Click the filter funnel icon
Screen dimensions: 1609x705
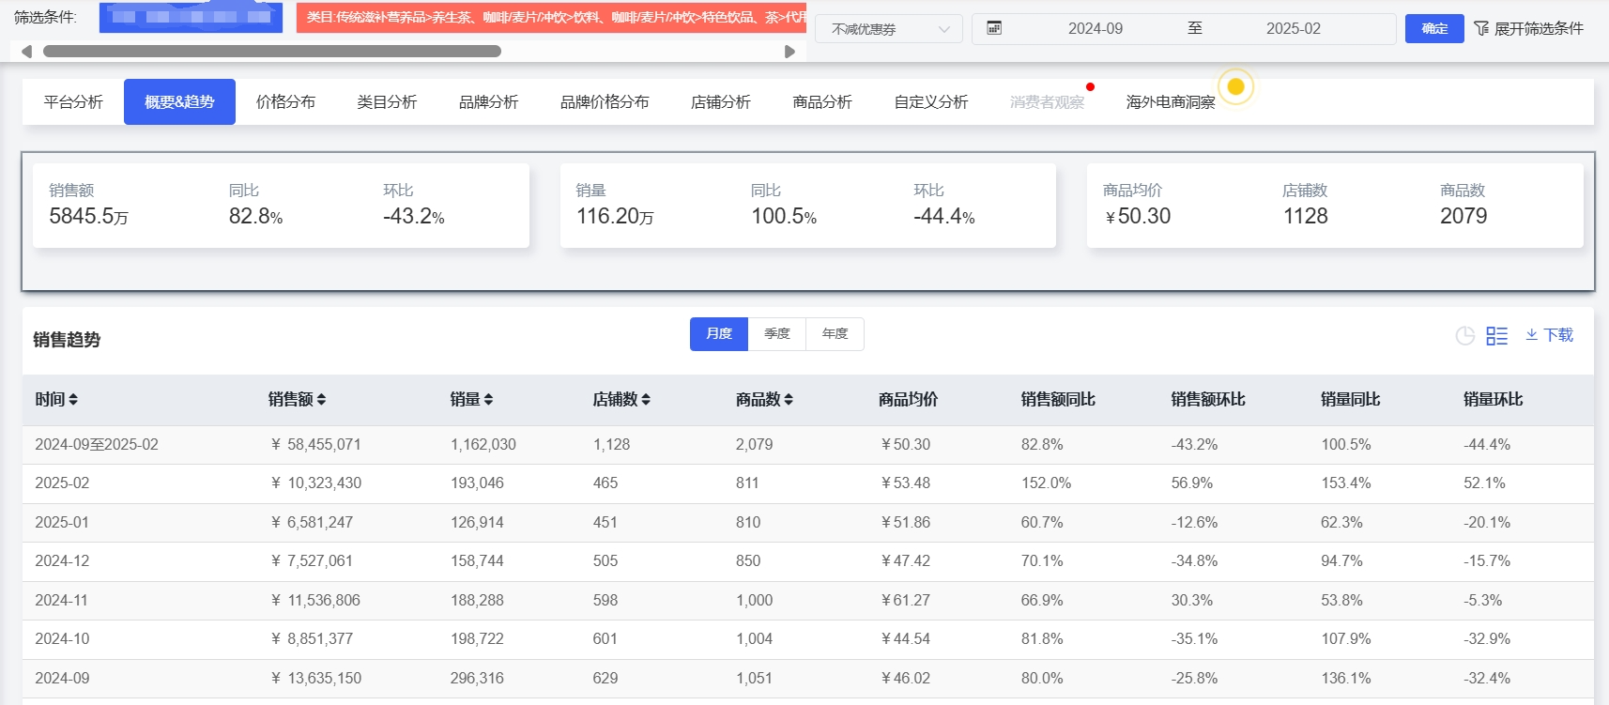1481,28
